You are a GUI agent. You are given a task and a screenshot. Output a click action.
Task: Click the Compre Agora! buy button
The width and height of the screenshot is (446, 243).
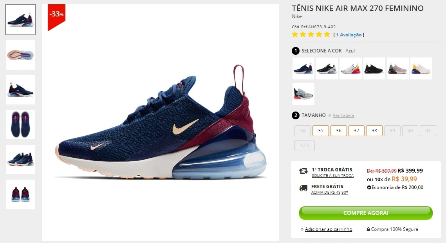366,213
